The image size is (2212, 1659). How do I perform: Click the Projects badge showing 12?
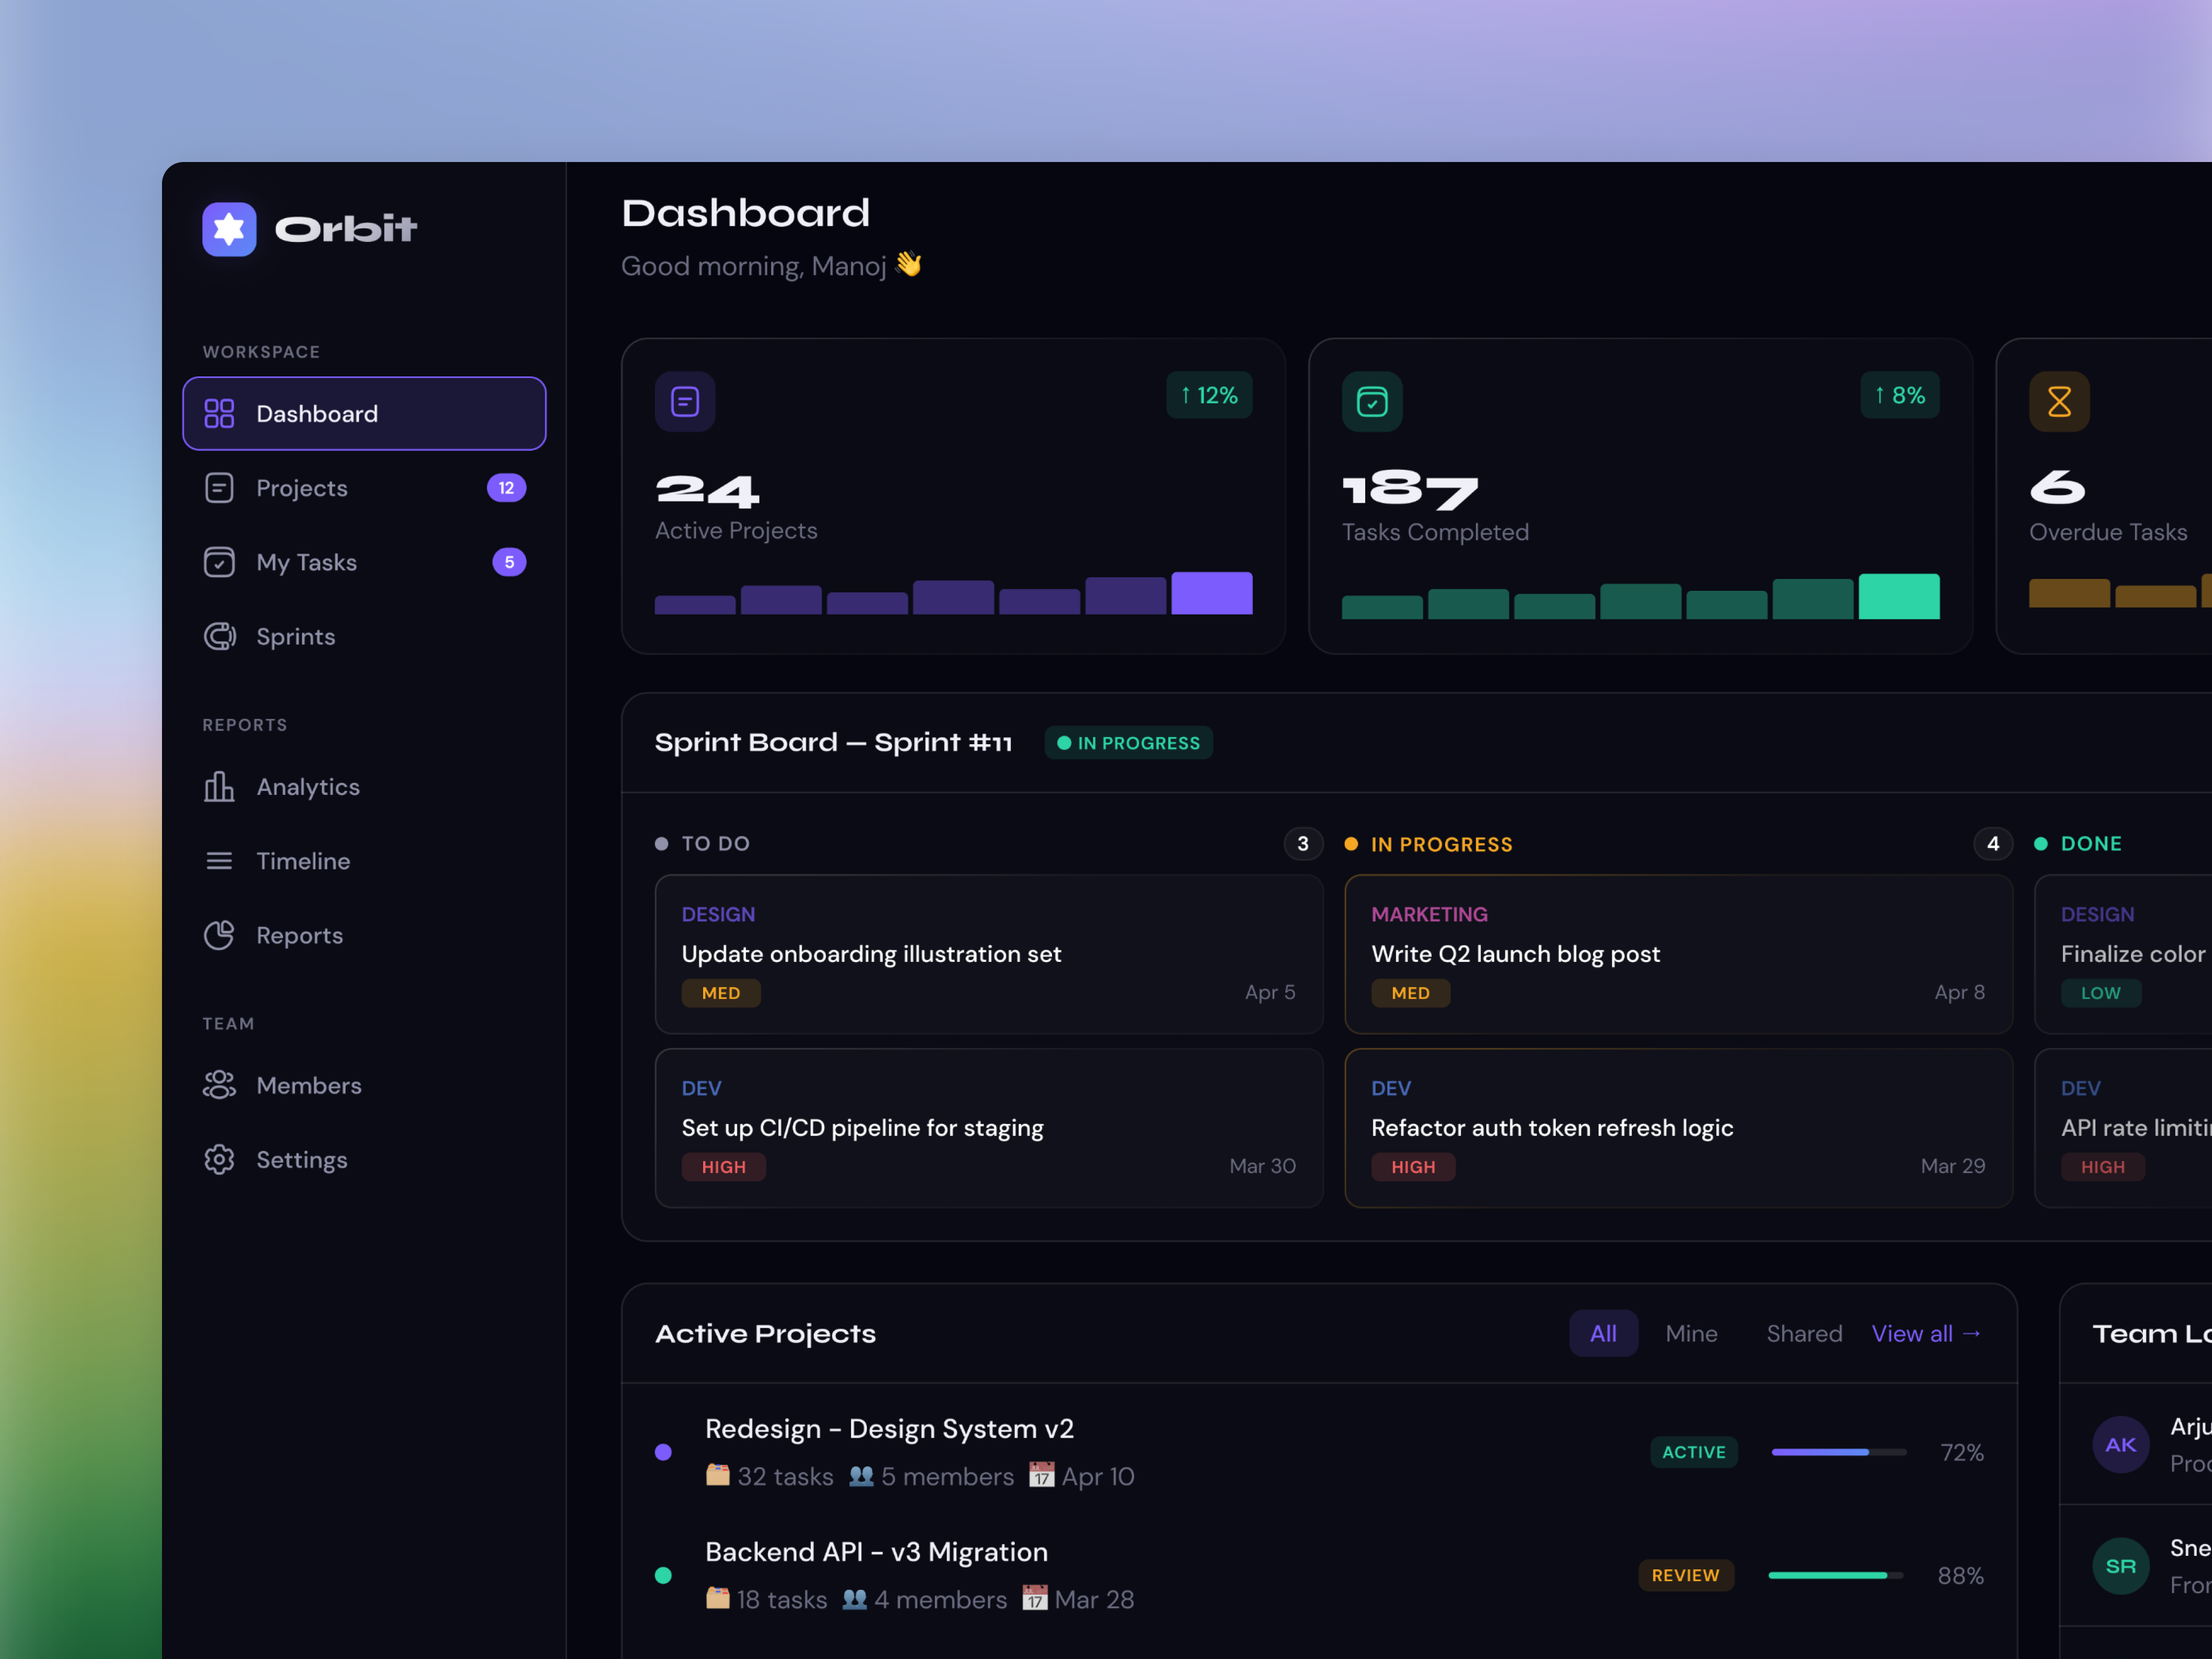point(506,488)
